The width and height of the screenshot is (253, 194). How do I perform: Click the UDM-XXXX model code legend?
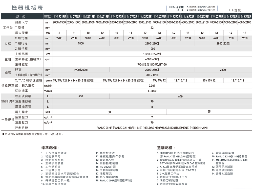point(192,8)
